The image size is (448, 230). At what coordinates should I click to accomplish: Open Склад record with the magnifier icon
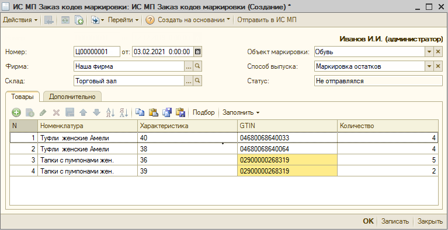point(197,81)
